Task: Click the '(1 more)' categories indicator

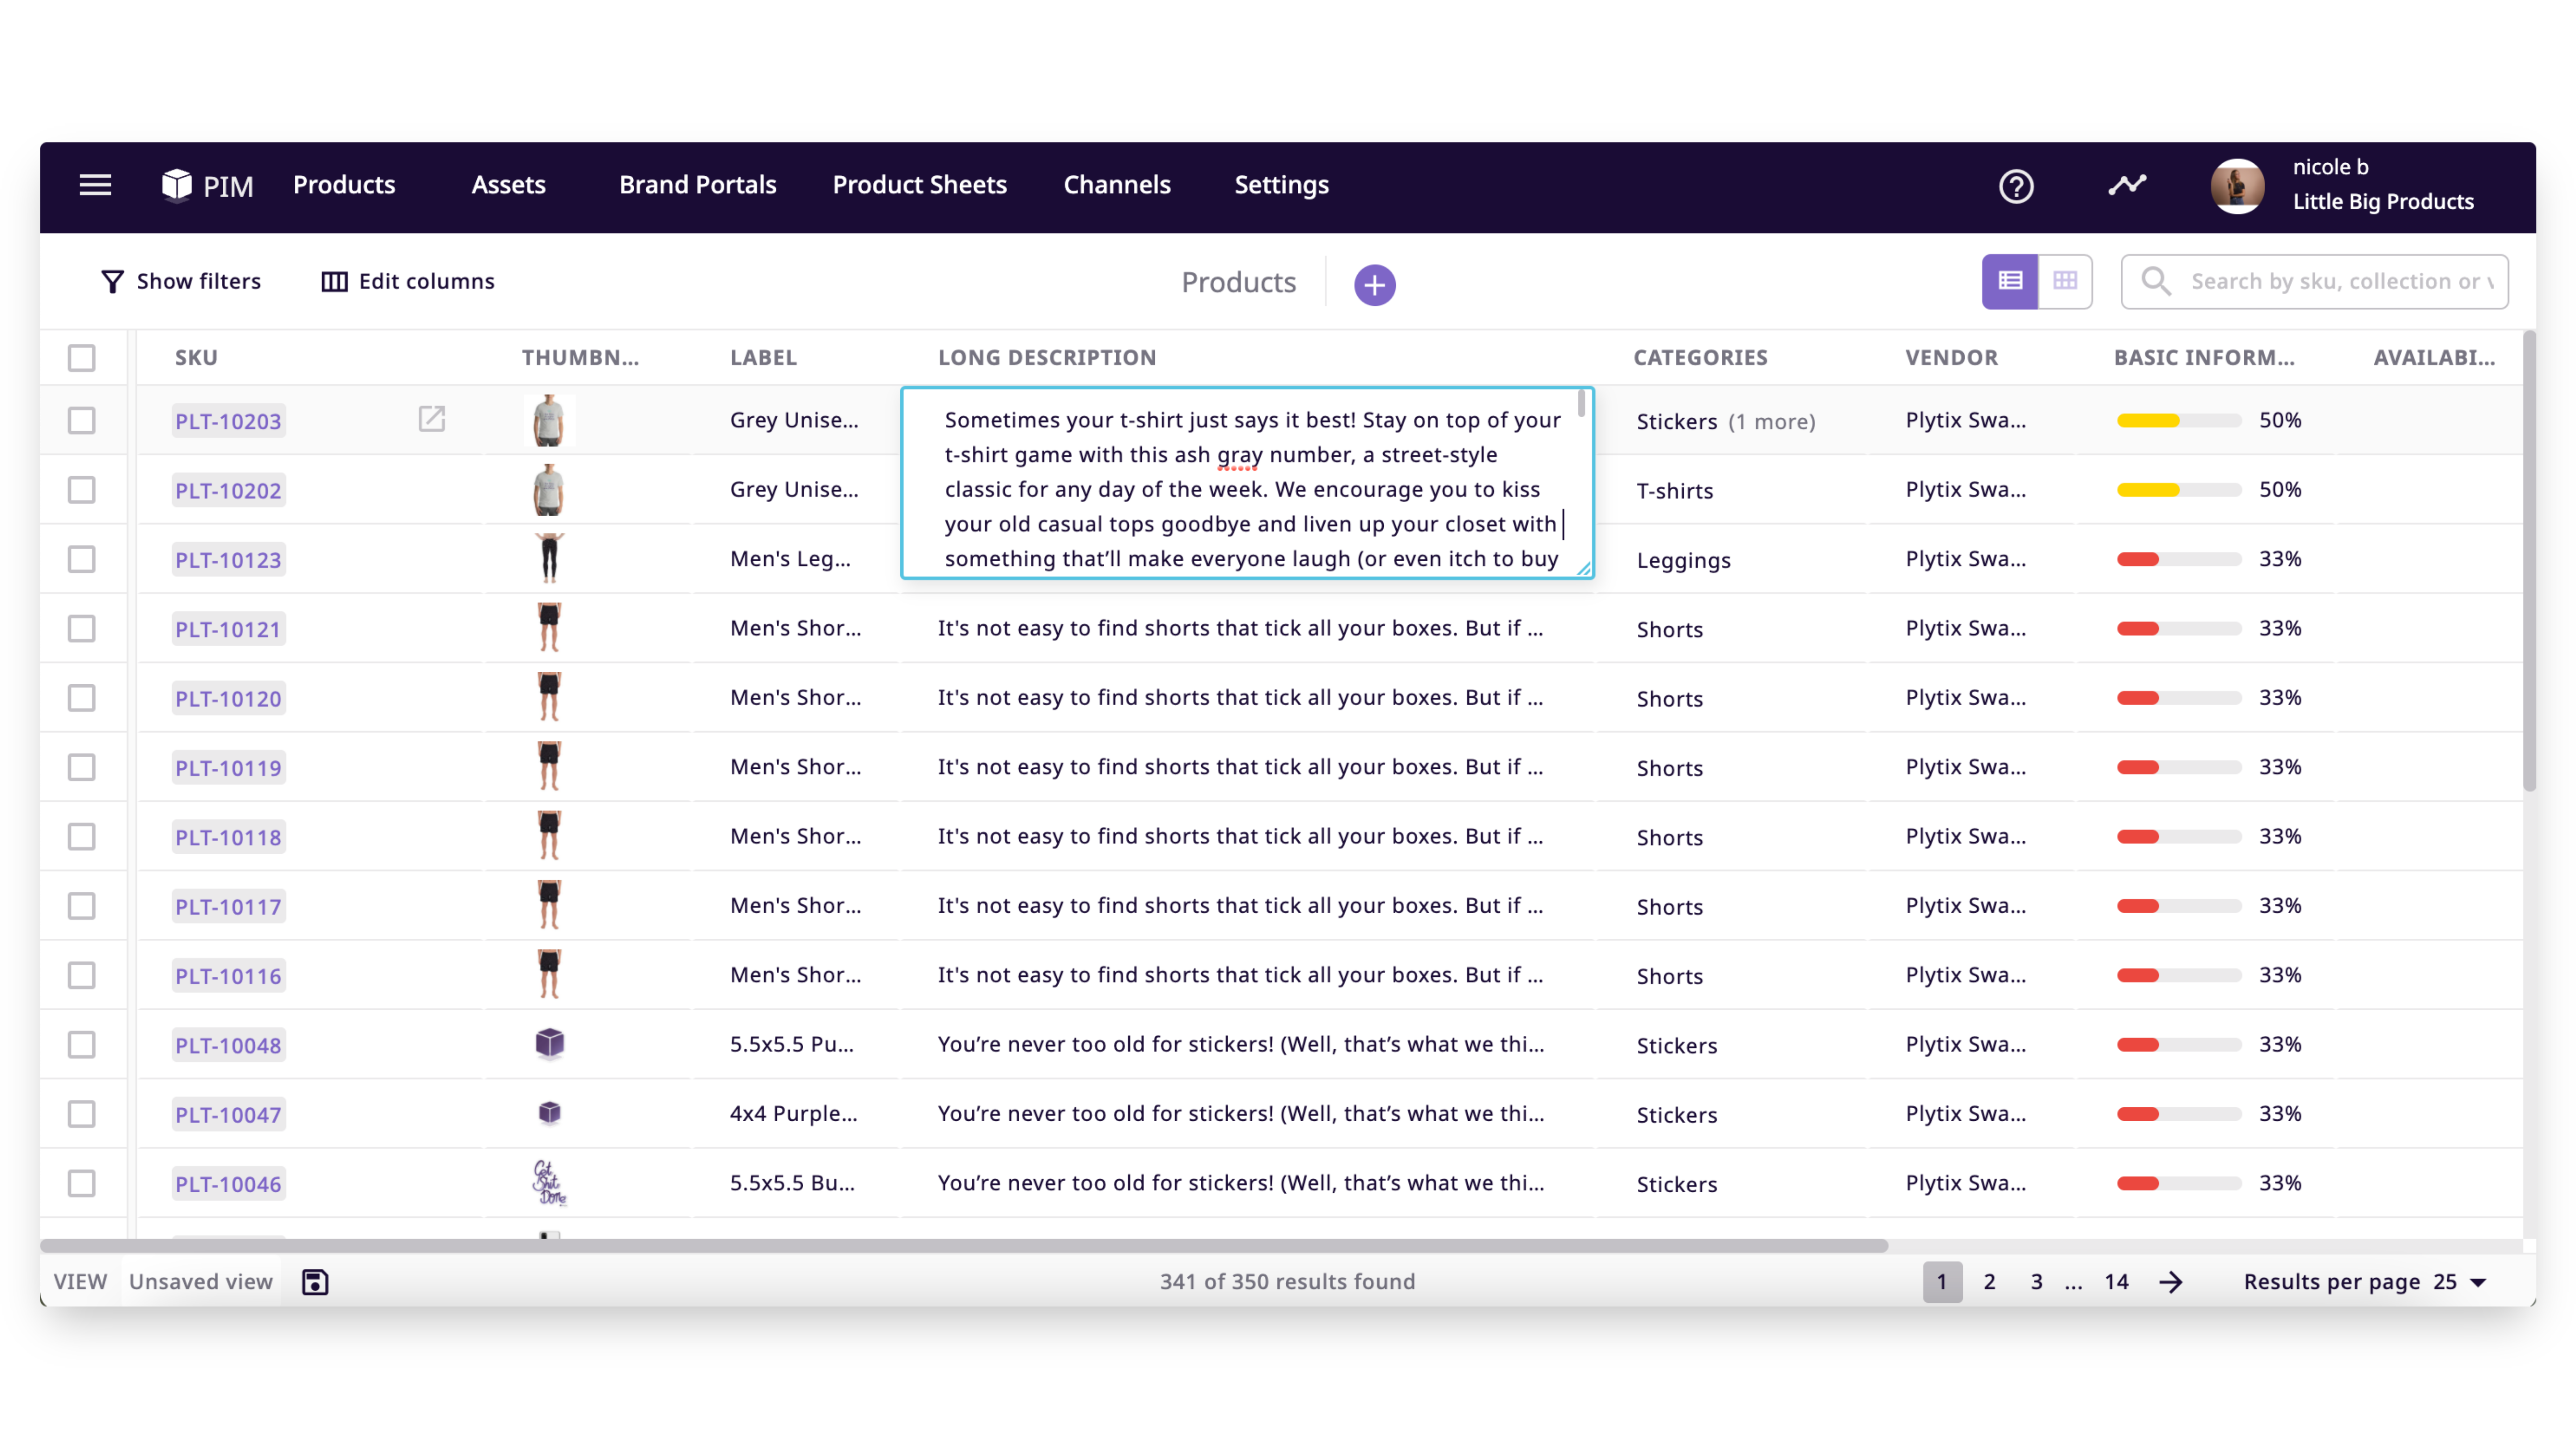Action: (1772, 422)
